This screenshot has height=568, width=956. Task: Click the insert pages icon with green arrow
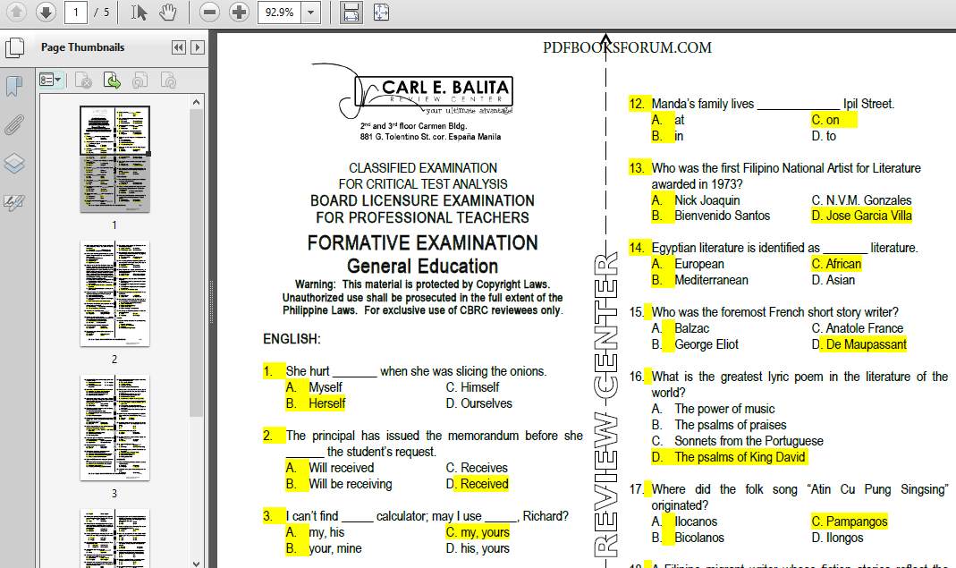point(112,80)
